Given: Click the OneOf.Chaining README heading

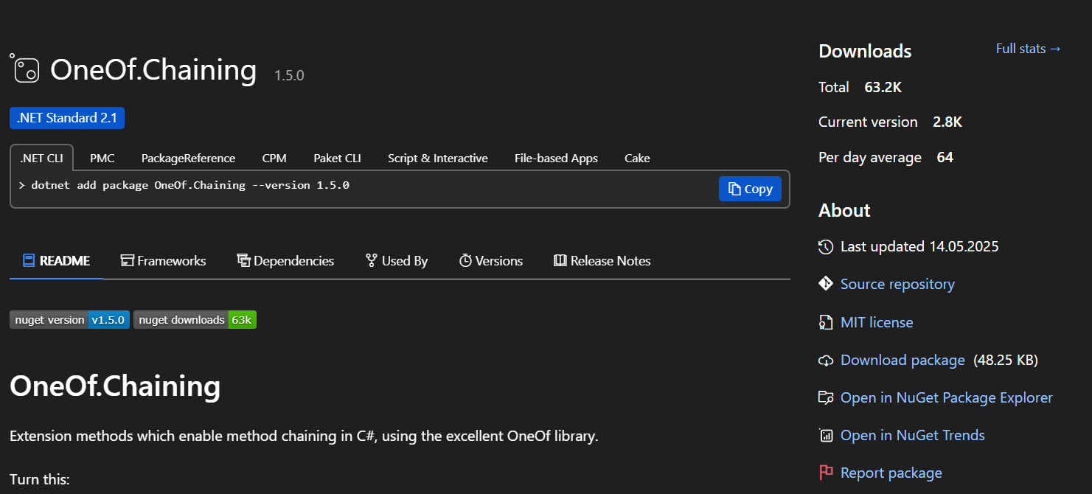Looking at the screenshot, I should 115,386.
